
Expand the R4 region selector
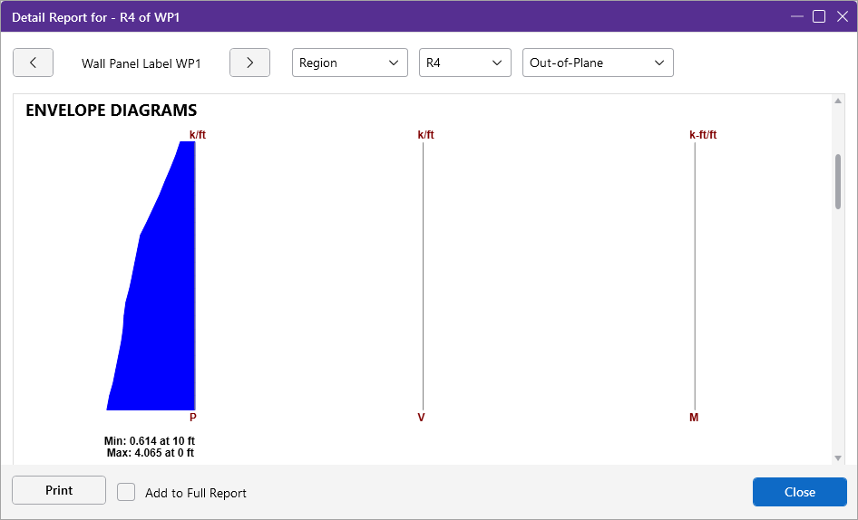click(x=464, y=63)
